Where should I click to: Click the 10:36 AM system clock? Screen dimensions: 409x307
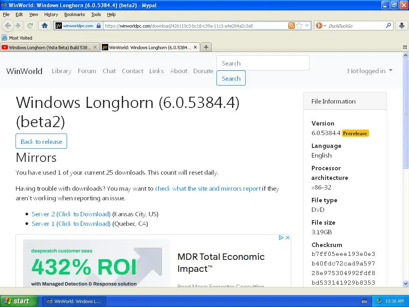tap(394, 301)
